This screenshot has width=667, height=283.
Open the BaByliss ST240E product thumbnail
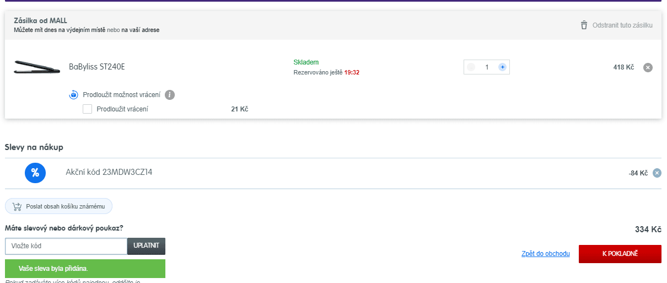[x=37, y=67]
